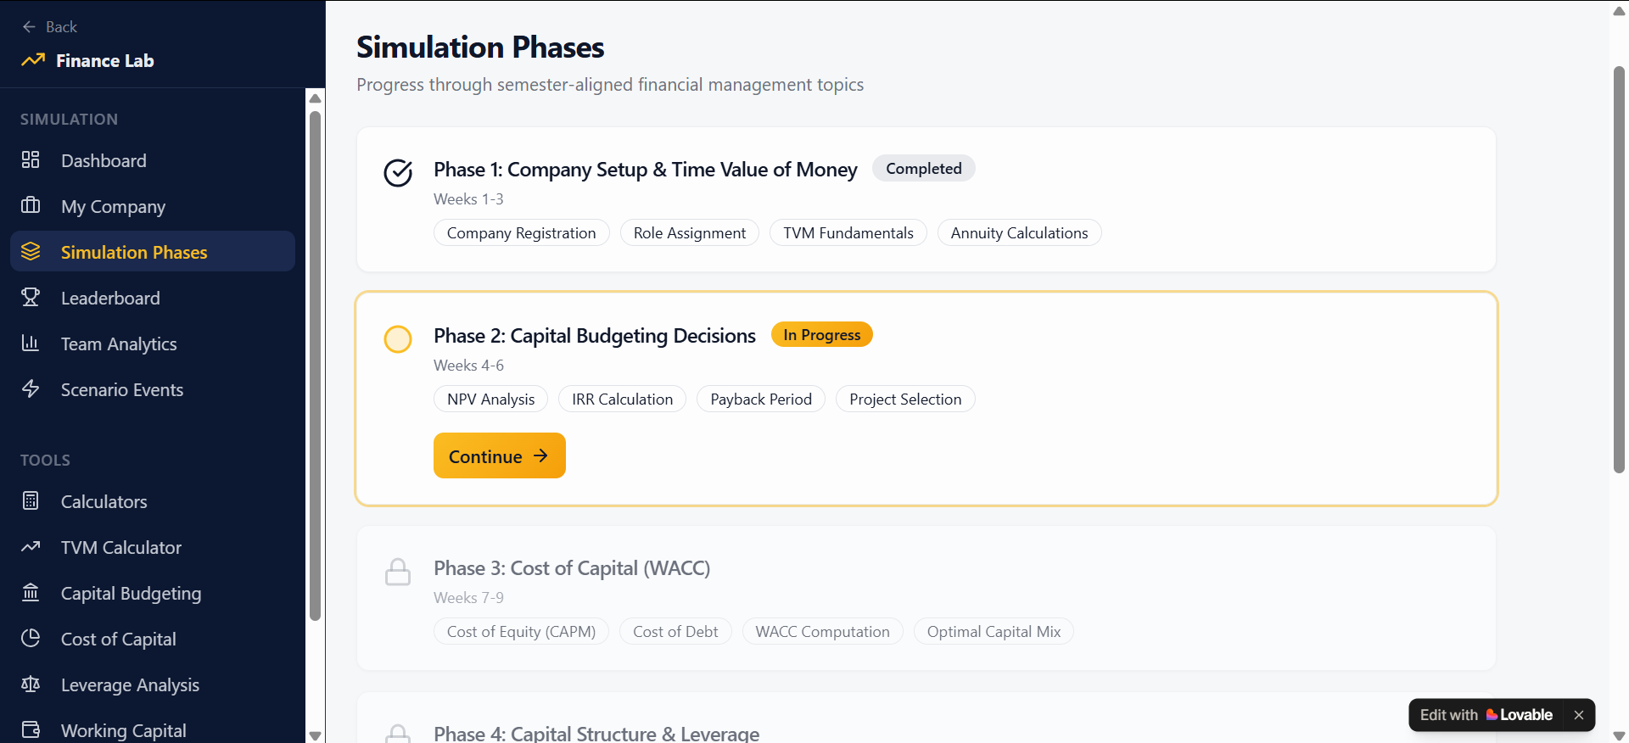Screen dimensions: 1629x743
Task: Click the Leverage Analysis scales icon
Action: 31,684
